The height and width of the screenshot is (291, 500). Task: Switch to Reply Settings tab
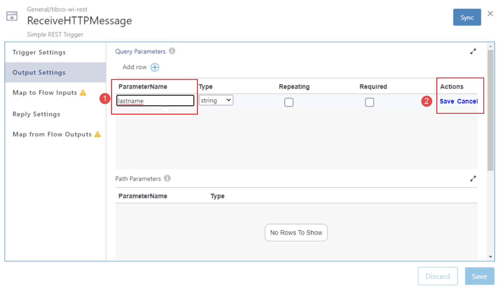[x=37, y=114]
